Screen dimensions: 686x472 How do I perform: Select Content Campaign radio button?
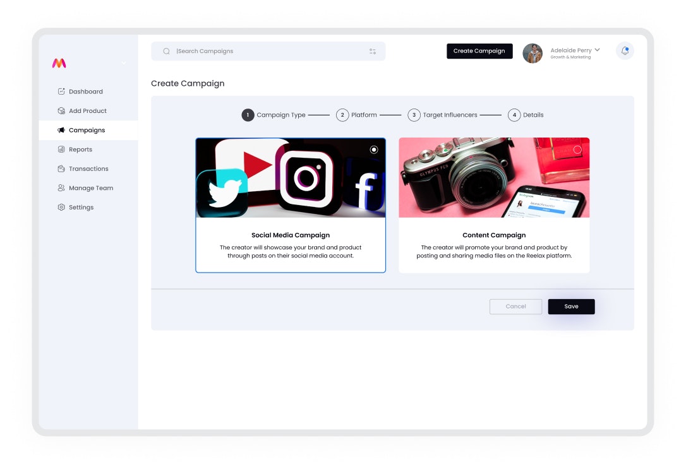tap(577, 150)
